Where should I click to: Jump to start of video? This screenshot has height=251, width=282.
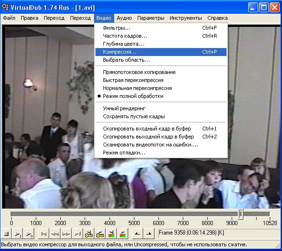(44, 233)
